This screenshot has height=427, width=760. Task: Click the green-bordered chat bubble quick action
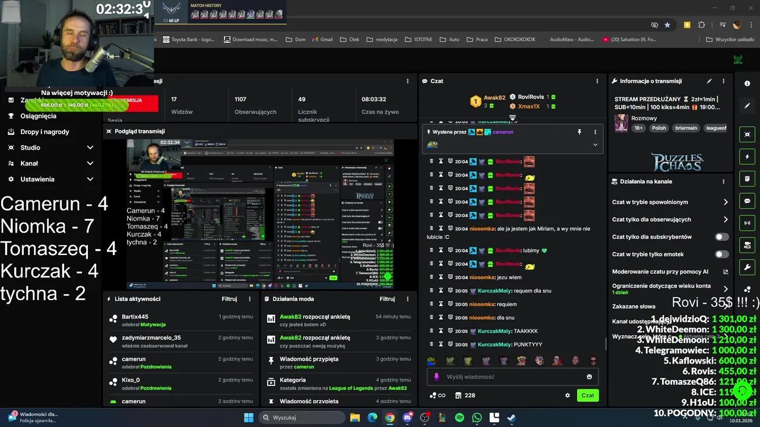[748, 201]
